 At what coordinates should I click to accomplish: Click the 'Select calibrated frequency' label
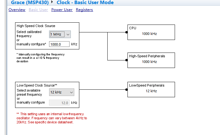click(x=29, y=34)
